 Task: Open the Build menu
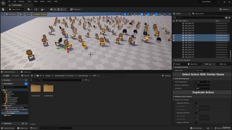pos(36,1)
